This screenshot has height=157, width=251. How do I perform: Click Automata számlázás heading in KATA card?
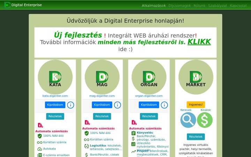pyautogui.click(x=52, y=131)
